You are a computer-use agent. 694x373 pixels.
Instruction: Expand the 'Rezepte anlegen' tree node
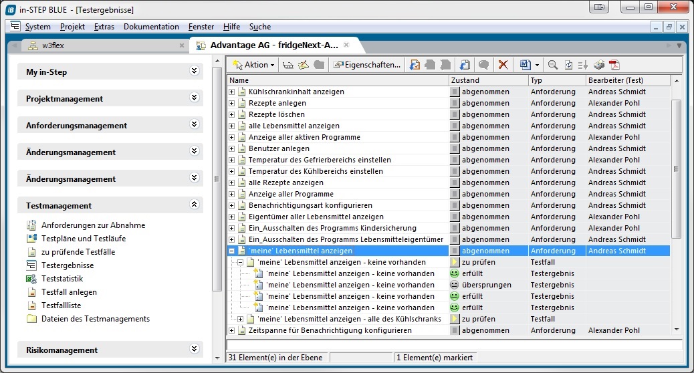tap(232, 103)
